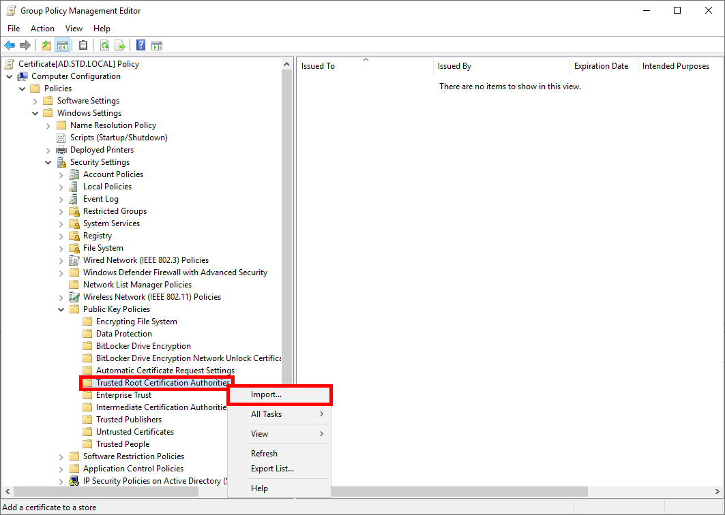Viewport: 725px width, 515px height.
Task: Select the Trusted Publishers folder
Action: (129, 420)
